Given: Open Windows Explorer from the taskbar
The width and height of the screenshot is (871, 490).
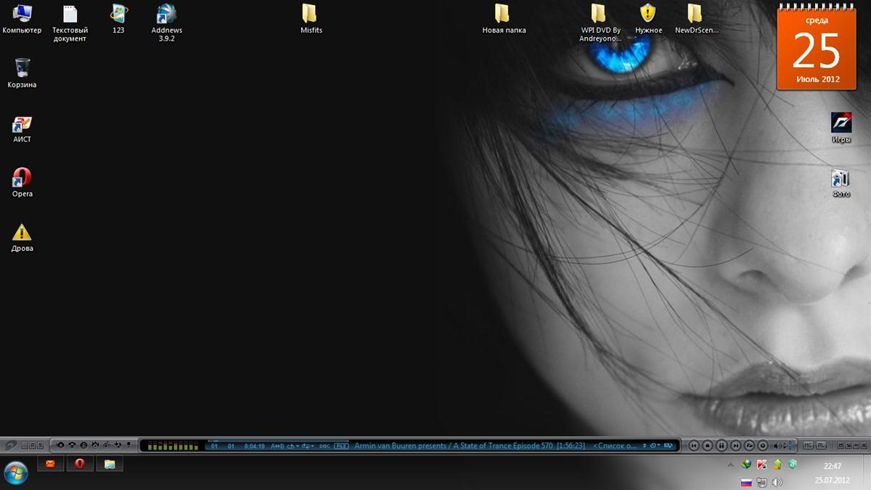Looking at the screenshot, I should pos(110,464).
